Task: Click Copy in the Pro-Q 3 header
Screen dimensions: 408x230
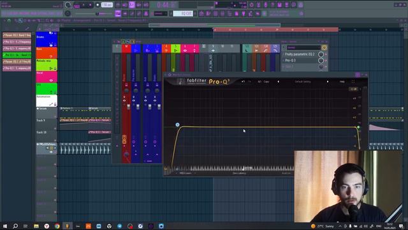Action: [266, 82]
